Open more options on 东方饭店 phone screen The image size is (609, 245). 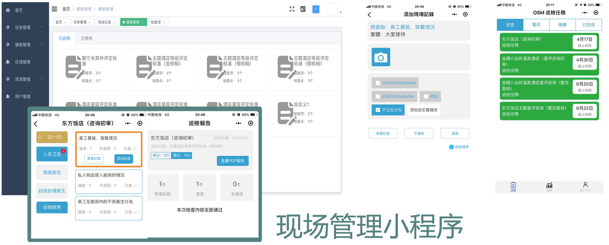(x=128, y=123)
